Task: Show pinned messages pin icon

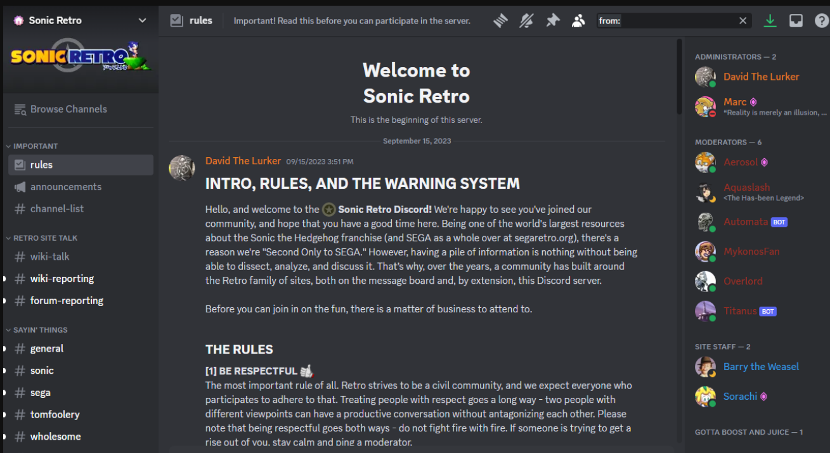Action: point(553,21)
